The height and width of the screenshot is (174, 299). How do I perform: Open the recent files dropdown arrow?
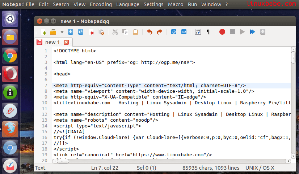(x=62, y=32)
